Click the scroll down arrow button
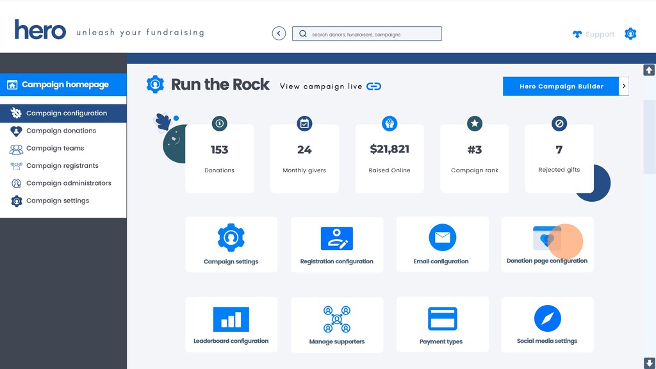The image size is (656, 369). (x=649, y=363)
